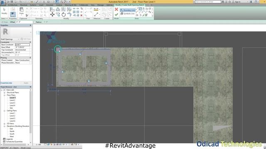Click the Help question mark icon
This screenshot has width=266, height=149.
(256, 2)
